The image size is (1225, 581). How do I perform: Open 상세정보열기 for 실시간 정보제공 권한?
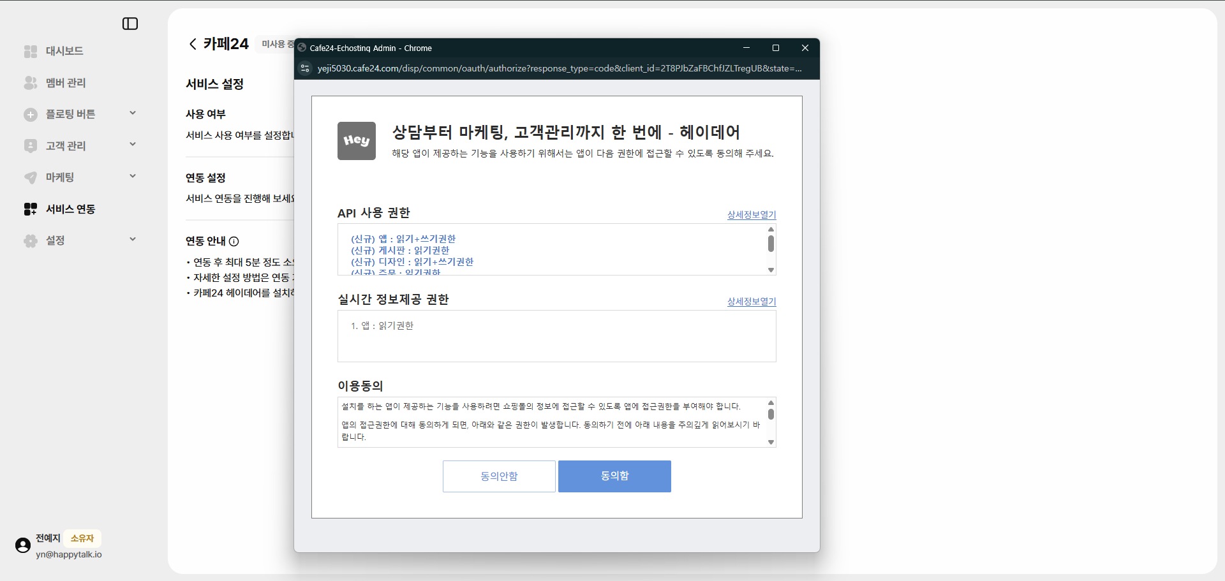click(x=752, y=302)
